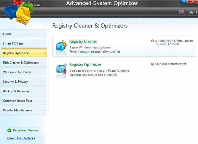Click 'Optimize and reduce size of registry' text

point(93,75)
